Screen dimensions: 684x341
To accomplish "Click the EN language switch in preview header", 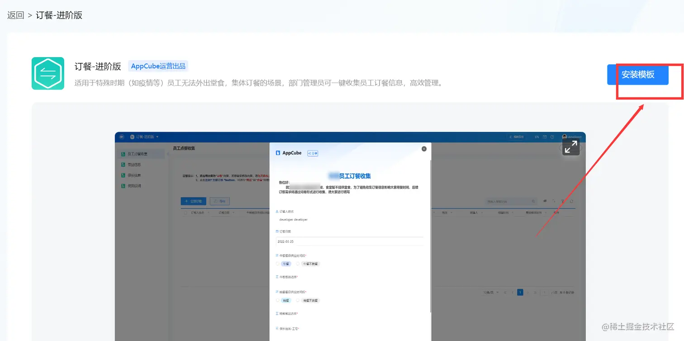I will [537, 137].
